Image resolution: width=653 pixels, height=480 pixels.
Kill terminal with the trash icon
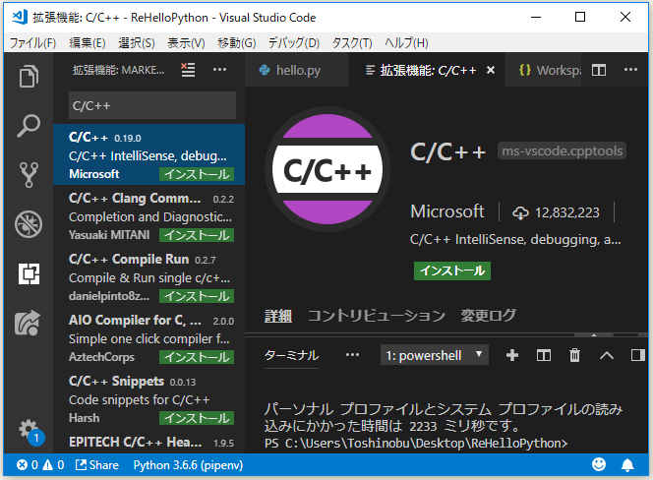[x=574, y=355]
